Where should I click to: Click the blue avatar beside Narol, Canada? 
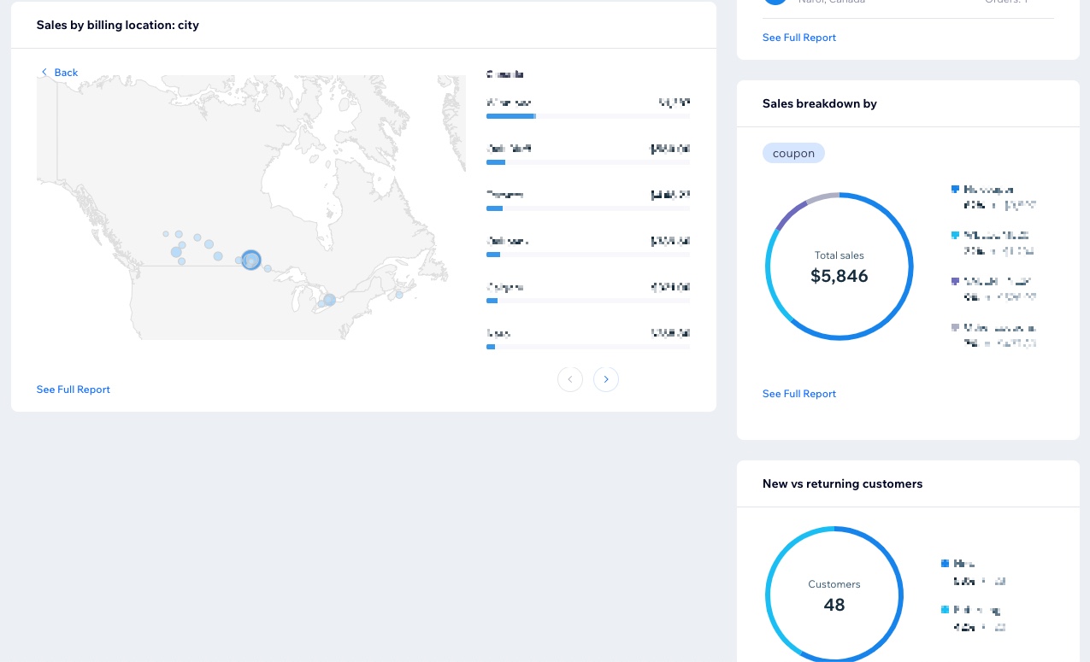click(x=775, y=2)
